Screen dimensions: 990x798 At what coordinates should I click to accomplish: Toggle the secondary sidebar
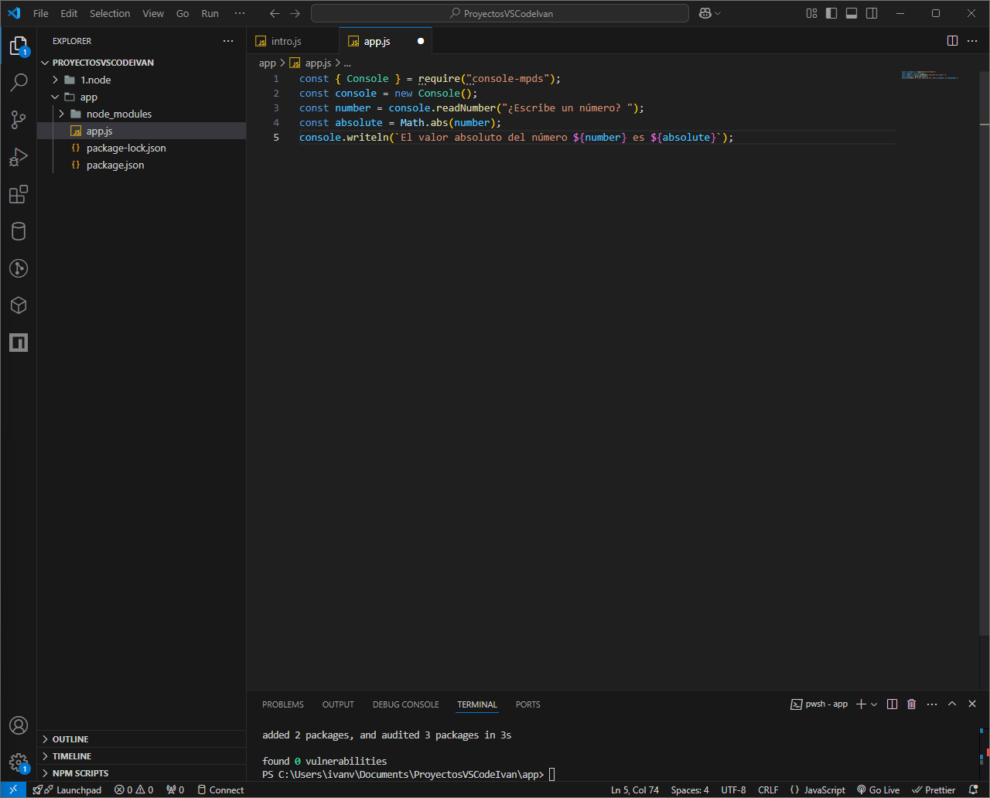point(871,13)
